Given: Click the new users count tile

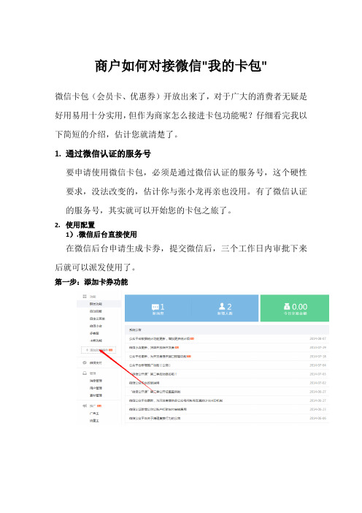Looking at the screenshot, I should pos(225,308).
